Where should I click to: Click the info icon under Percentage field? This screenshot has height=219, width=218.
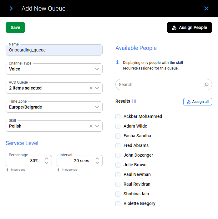click(x=7, y=170)
